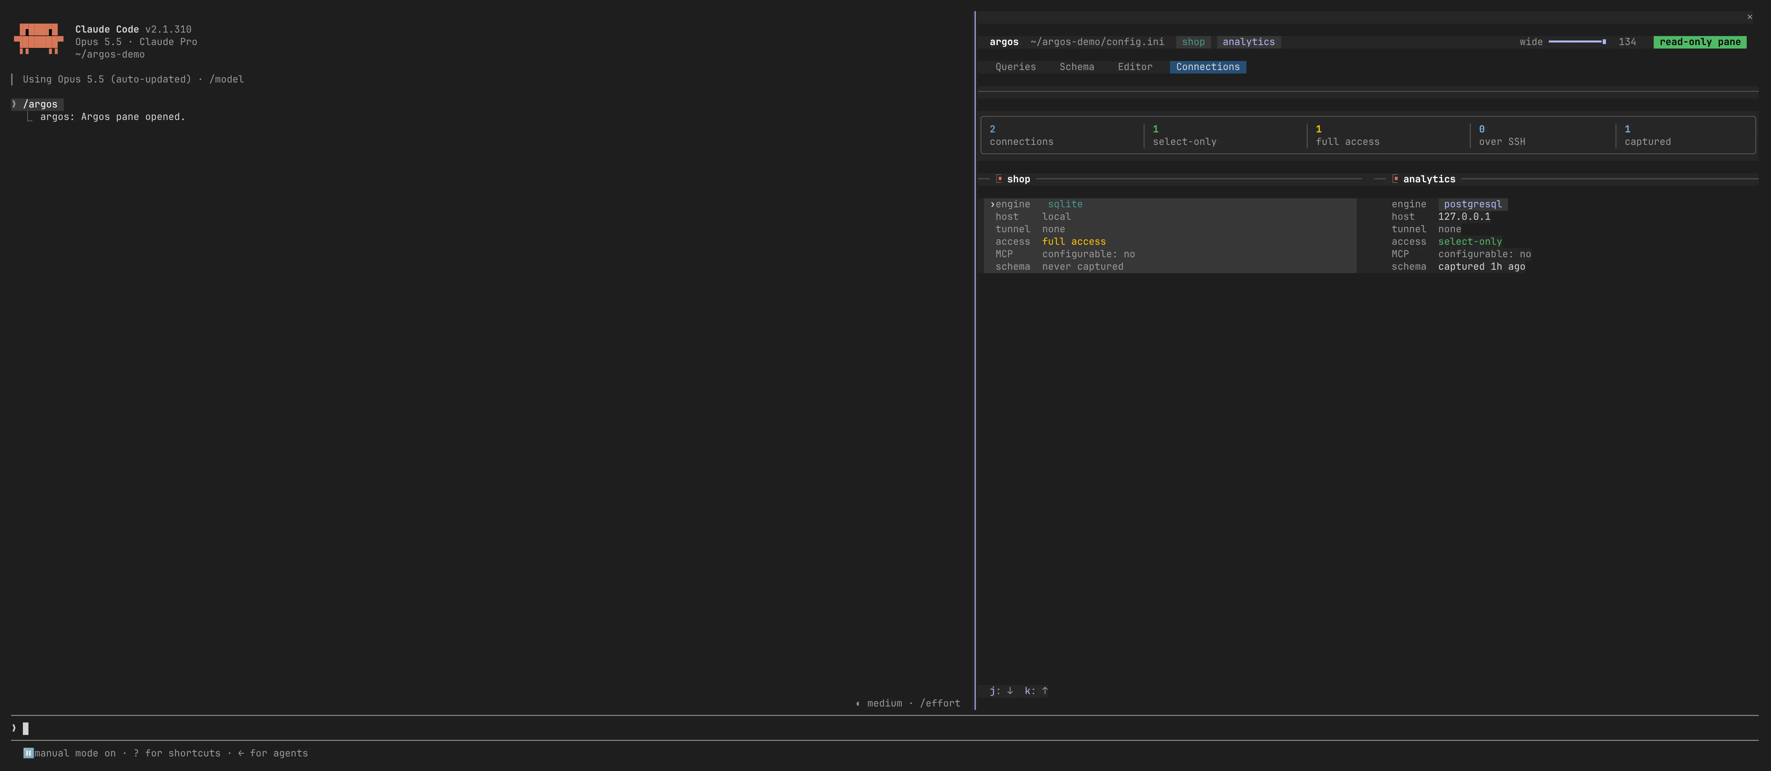The width and height of the screenshot is (1771, 771).
Task: Click the shop tag in the header
Action: pyautogui.click(x=1193, y=42)
